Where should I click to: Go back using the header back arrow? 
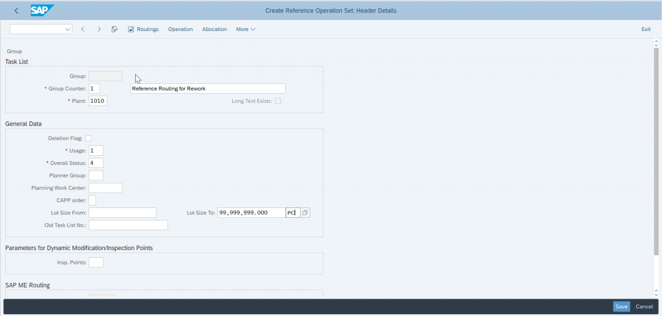pyautogui.click(x=16, y=10)
